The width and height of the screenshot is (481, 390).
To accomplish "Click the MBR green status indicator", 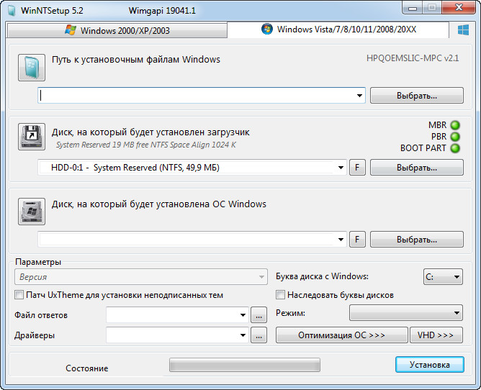I will [455, 125].
